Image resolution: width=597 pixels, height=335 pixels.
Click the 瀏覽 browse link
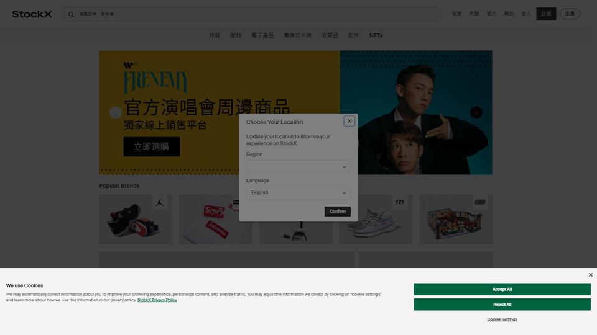(456, 14)
